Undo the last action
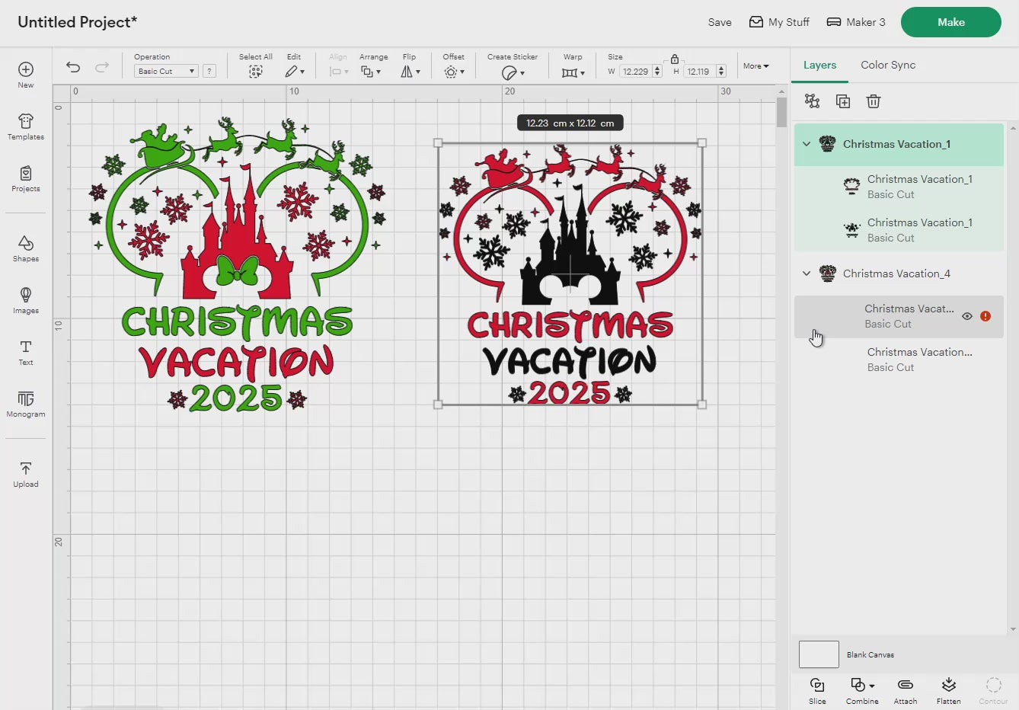Viewport: 1019px width, 710px height. (73, 67)
